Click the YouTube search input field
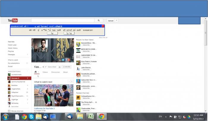 63,20
